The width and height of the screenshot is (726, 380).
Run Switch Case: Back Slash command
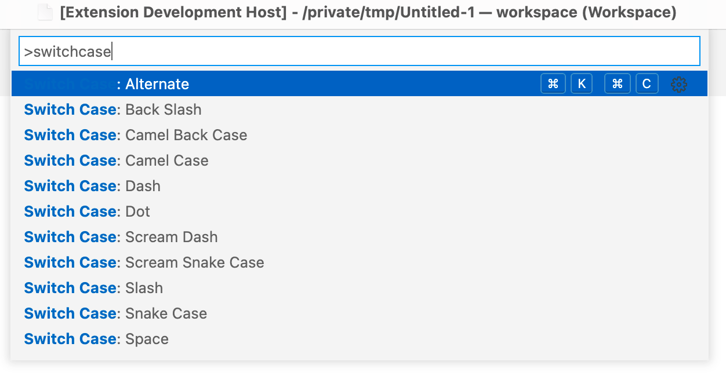(x=360, y=109)
